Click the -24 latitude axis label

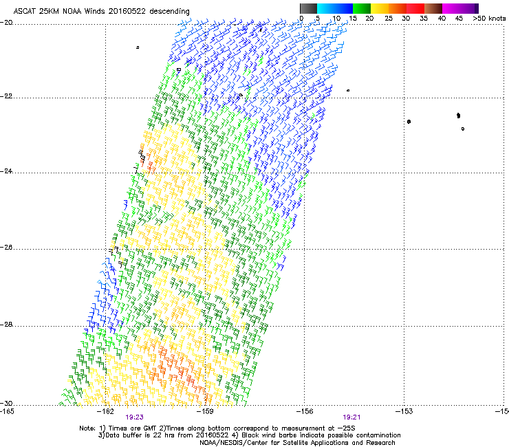click(x=6, y=171)
